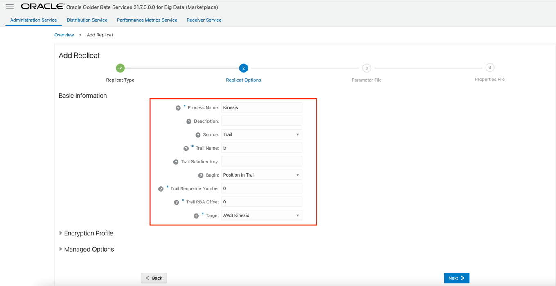Open the Source dropdown showing Trail
The image size is (556, 286).
pos(261,134)
